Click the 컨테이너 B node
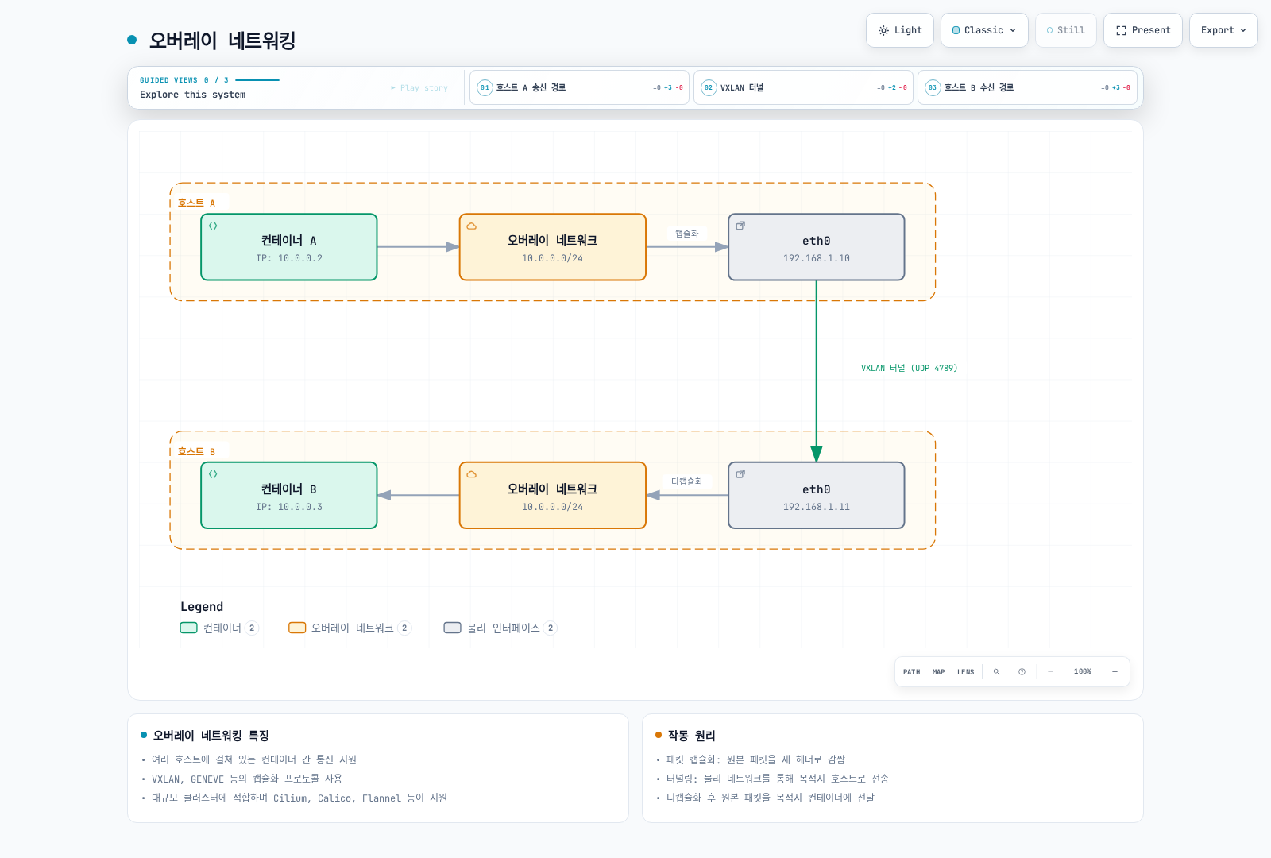Image resolution: width=1271 pixels, height=858 pixels. (289, 495)
